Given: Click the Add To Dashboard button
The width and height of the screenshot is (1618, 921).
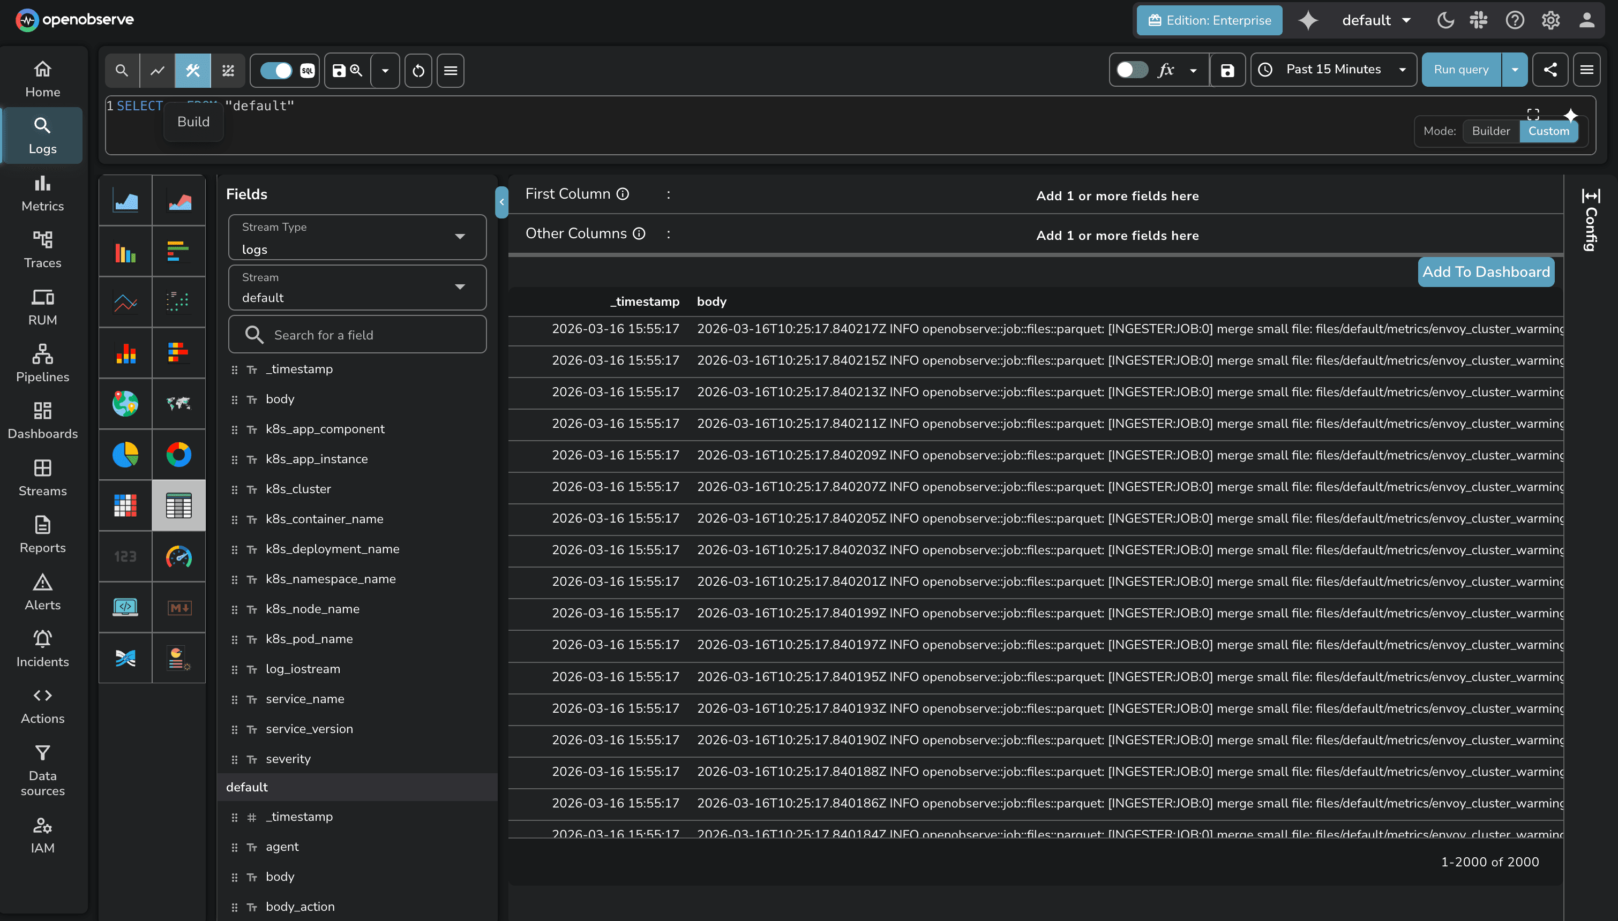Looking at the screenshot, I should (1486, 271).
